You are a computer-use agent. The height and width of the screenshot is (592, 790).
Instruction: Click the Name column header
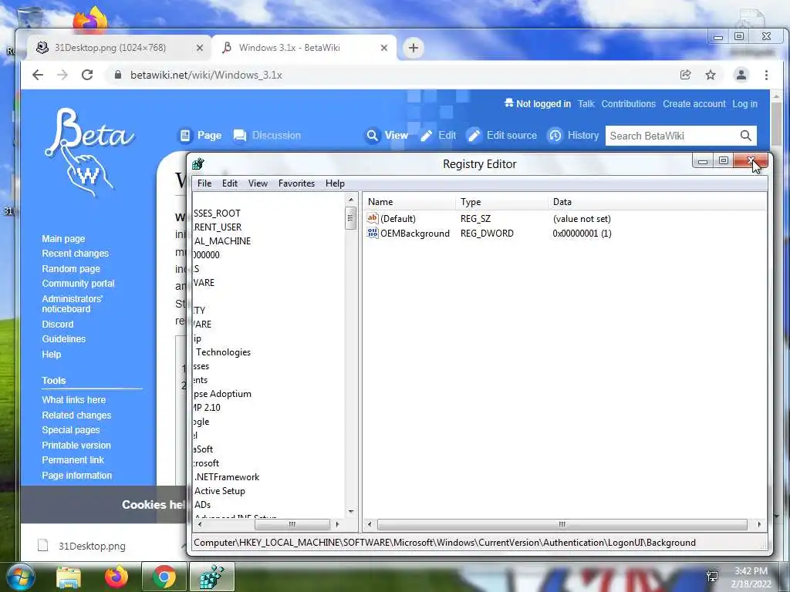tap(409, 202)
